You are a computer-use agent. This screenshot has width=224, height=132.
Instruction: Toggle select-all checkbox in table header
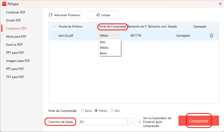pyautogui.click(x=54, y=26)
